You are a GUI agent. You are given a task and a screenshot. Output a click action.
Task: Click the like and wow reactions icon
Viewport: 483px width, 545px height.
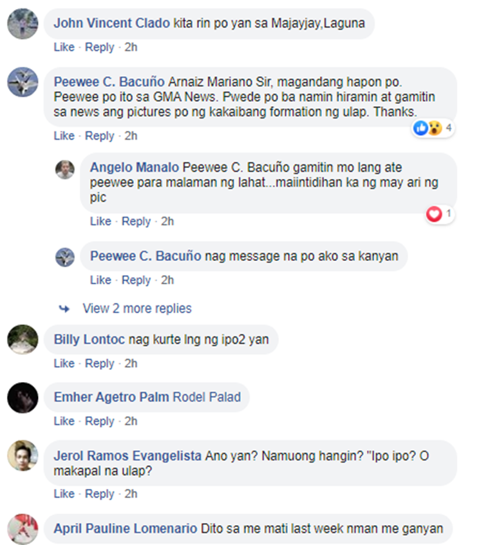click(x=428, y=128)
